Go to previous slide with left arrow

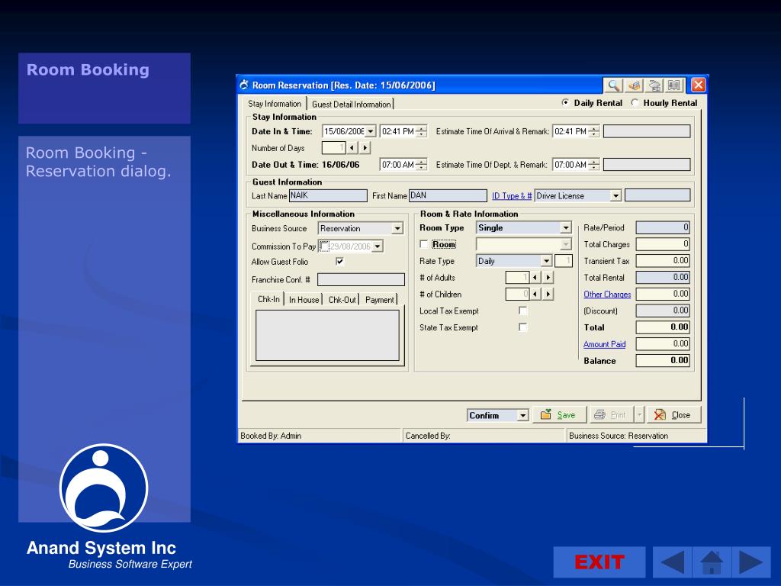coord(672,562)
